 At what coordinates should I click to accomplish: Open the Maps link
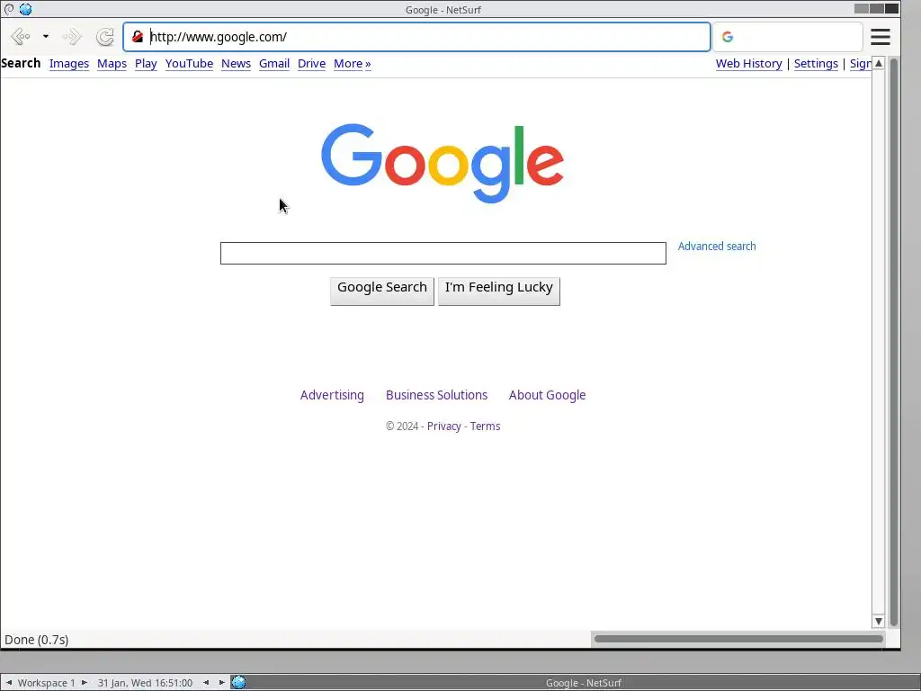click(x=112, y=64)
